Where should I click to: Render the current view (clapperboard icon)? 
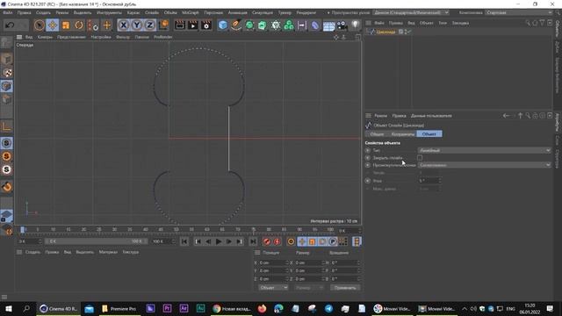click(x=179, y=25)
